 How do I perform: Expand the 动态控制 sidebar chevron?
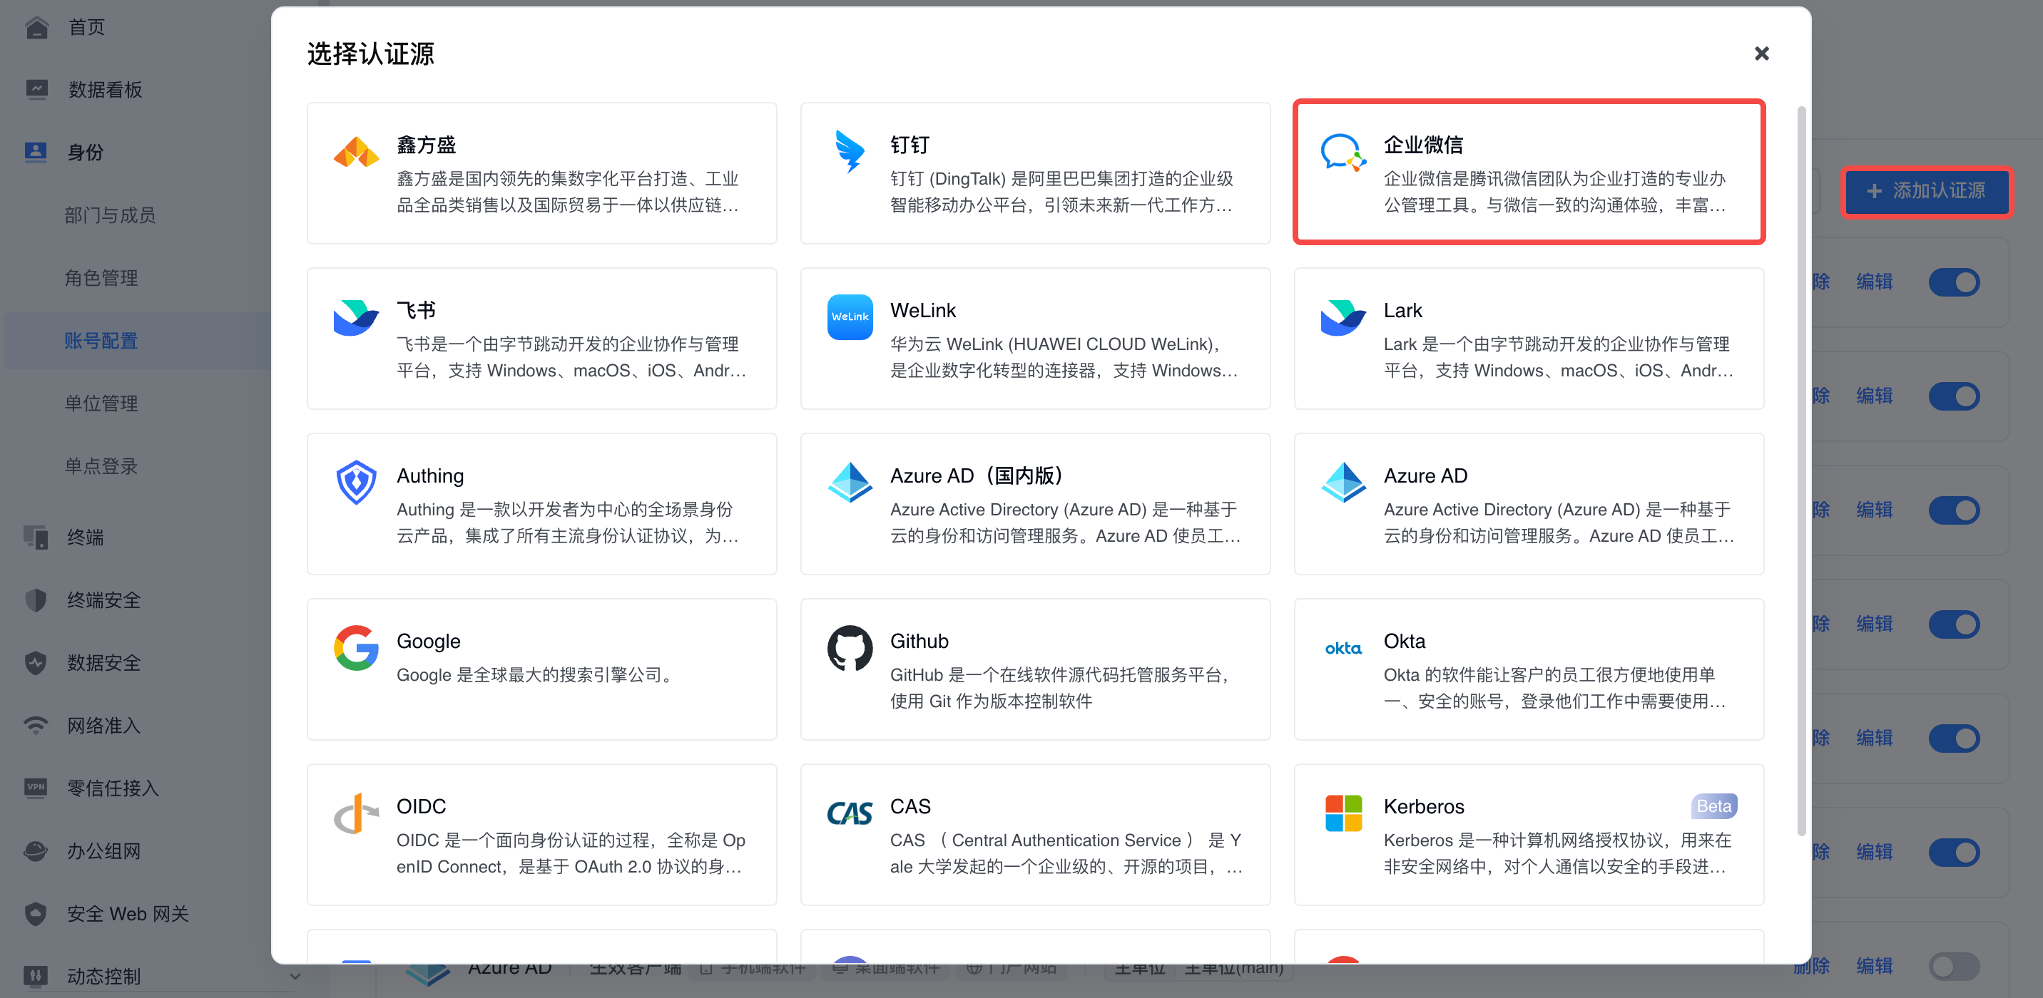(295, 976)
